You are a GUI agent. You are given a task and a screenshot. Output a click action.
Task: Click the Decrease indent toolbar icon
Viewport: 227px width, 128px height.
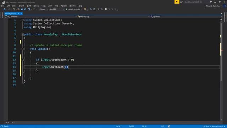[99, 9]
